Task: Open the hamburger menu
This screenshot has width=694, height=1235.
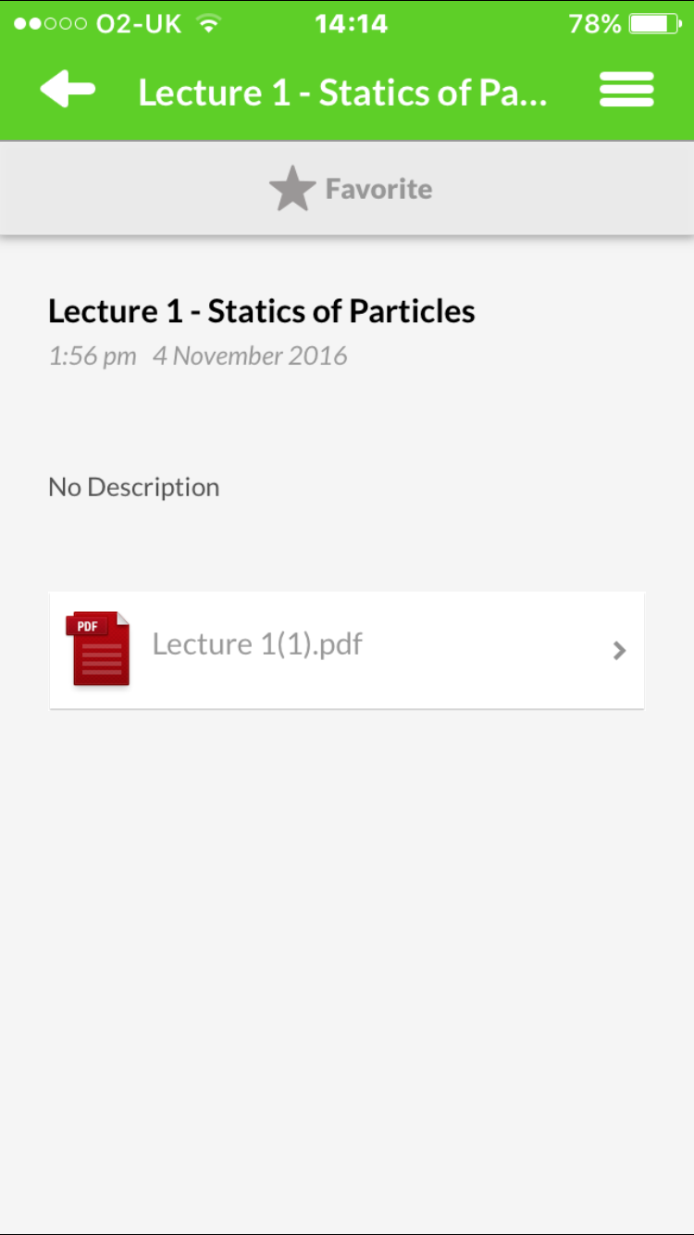Action: point(626,91)
